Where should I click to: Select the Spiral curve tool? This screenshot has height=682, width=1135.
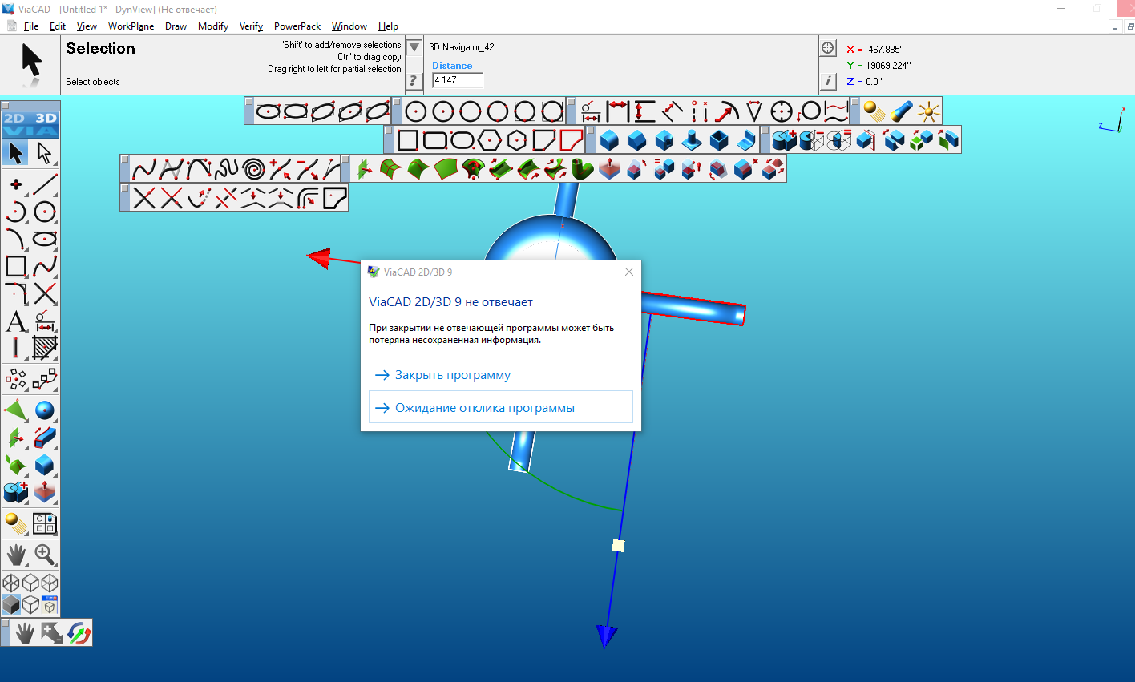point(253,169)
